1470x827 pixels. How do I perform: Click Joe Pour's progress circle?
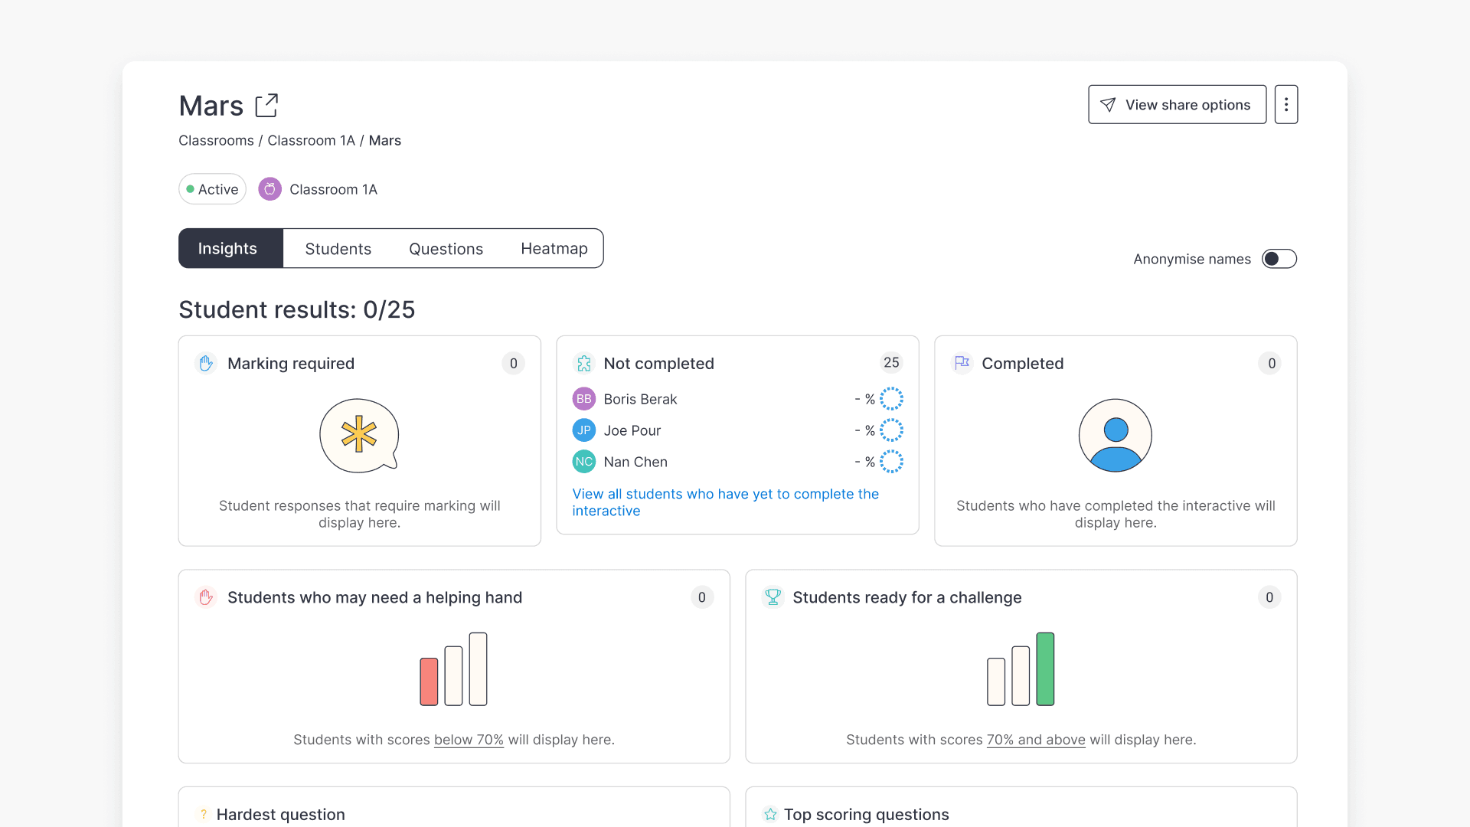[x=891, y=430]
